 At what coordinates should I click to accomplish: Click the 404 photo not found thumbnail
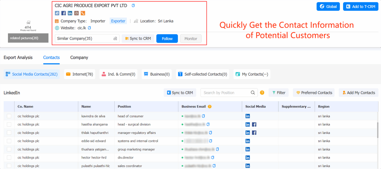tap(28, 26)
